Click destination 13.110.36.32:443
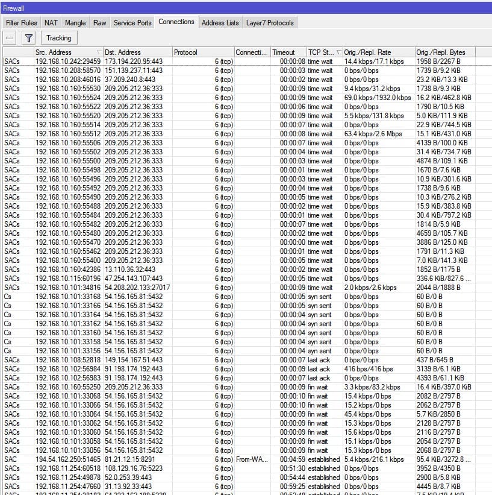This screenshot has width=492, height=495. 130,270
